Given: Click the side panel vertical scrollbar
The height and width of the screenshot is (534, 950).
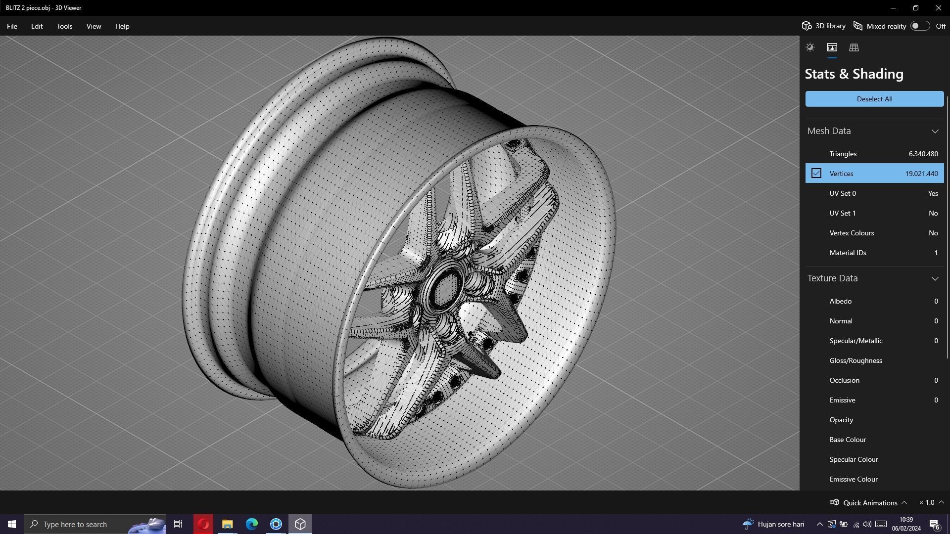Looking at the screenshot, I should 948,227.
